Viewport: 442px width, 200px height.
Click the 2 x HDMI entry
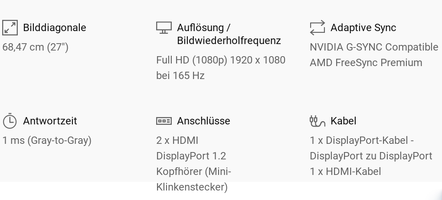tap(177, 140)
